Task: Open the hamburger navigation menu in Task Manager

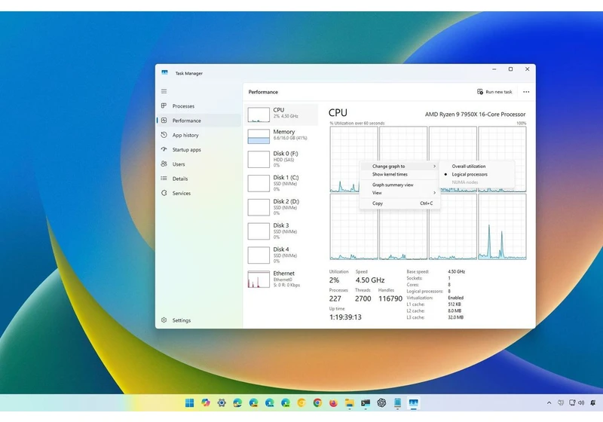Action: (x=164, y=91)
